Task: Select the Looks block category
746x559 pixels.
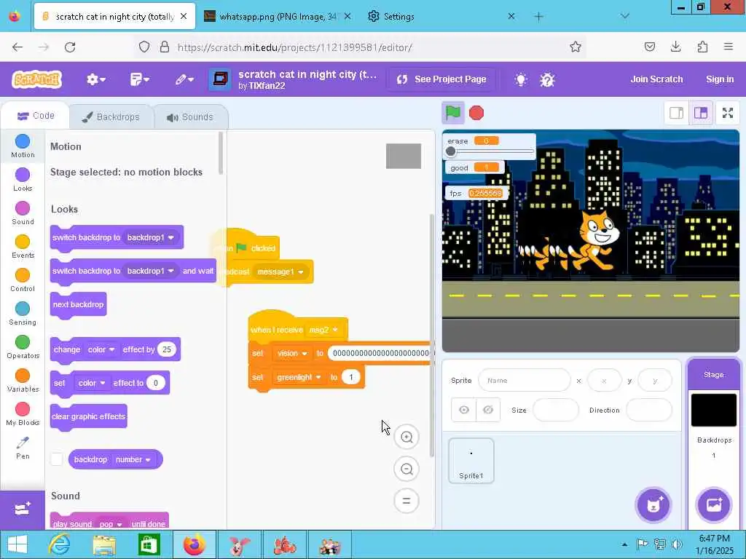Action: (x=23, y=179)
